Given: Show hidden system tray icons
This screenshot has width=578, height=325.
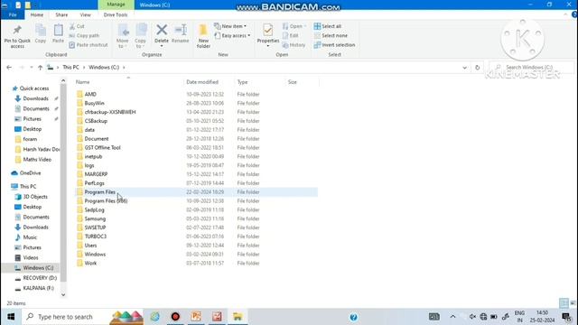Looking at the screenshot, I should click(452, 317).
